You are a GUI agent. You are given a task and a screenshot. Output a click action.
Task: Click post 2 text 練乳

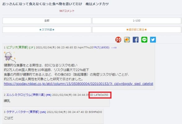tap(7, 101)
